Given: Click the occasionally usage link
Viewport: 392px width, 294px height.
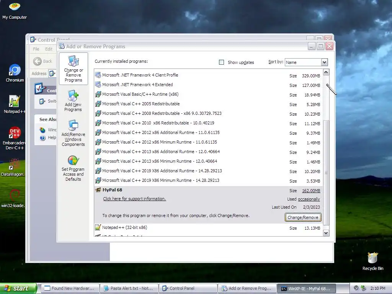Looking at the screenshot, I should [309, 199].
